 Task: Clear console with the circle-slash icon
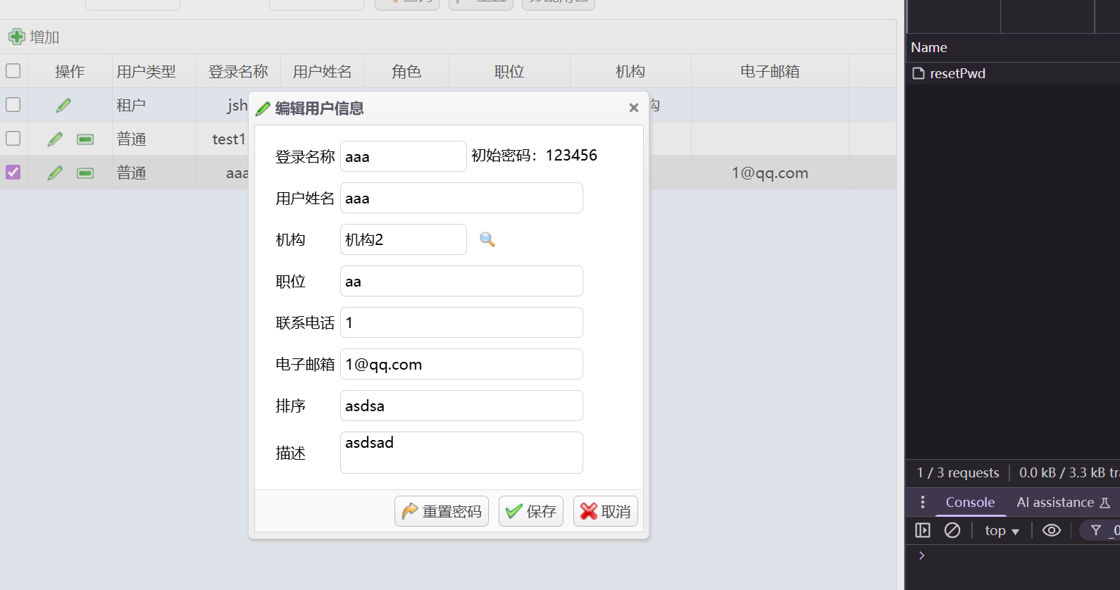coord(952,530)
